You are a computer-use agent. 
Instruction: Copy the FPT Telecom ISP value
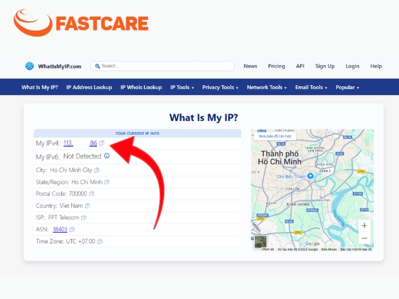(84, 218)
